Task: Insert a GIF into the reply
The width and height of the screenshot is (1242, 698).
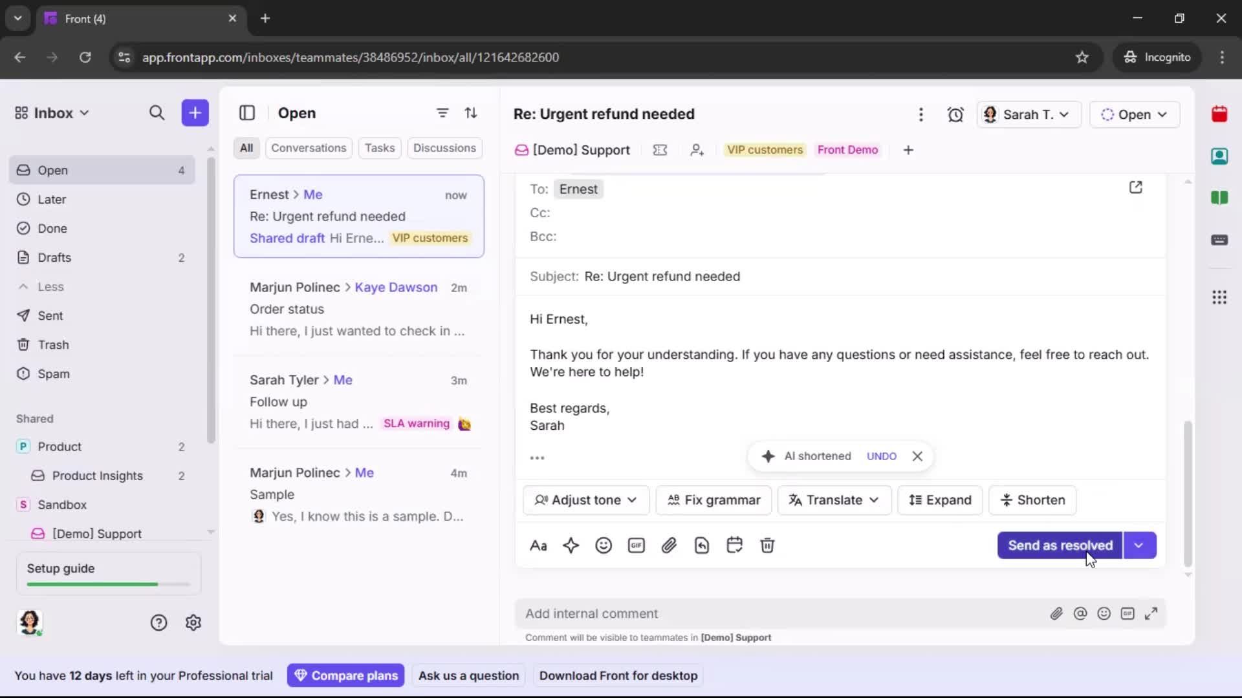Action: [636, 545]
